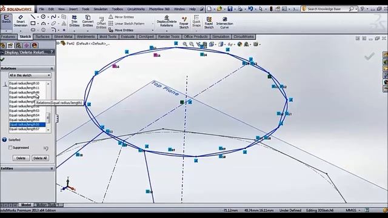The image size is (388, 218).
Task: Select the Circle sketch tool
Action: coord(43,17)
